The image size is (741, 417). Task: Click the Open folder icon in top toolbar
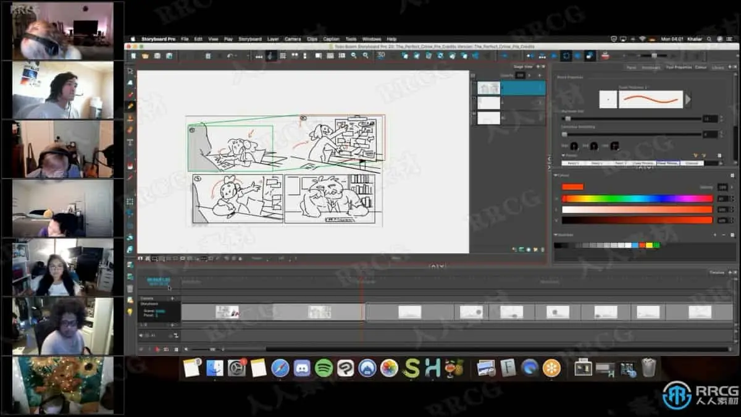coord(145,56)
